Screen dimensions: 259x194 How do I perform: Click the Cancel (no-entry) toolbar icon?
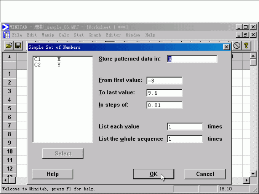point(237,46)
